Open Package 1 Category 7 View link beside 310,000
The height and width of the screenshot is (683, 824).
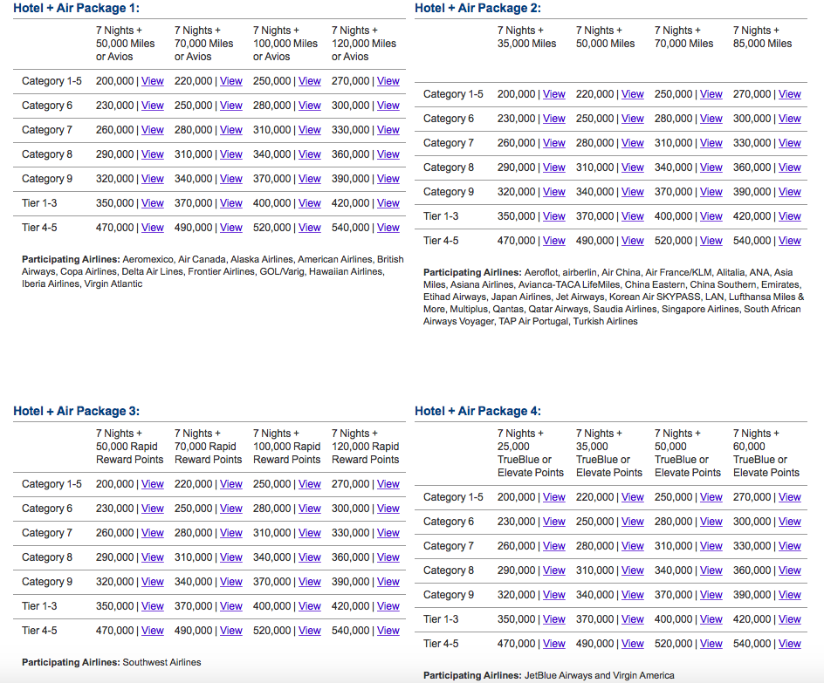pyautogui.click(x=310, y=130)
